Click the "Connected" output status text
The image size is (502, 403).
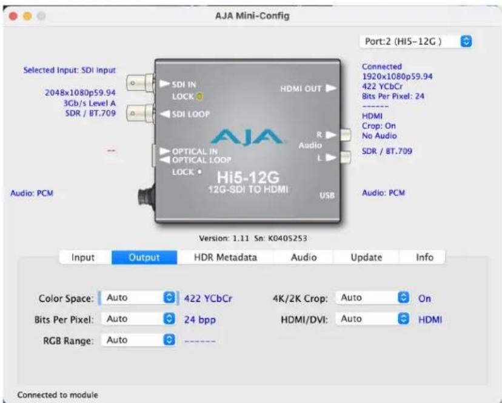point(381,67)
